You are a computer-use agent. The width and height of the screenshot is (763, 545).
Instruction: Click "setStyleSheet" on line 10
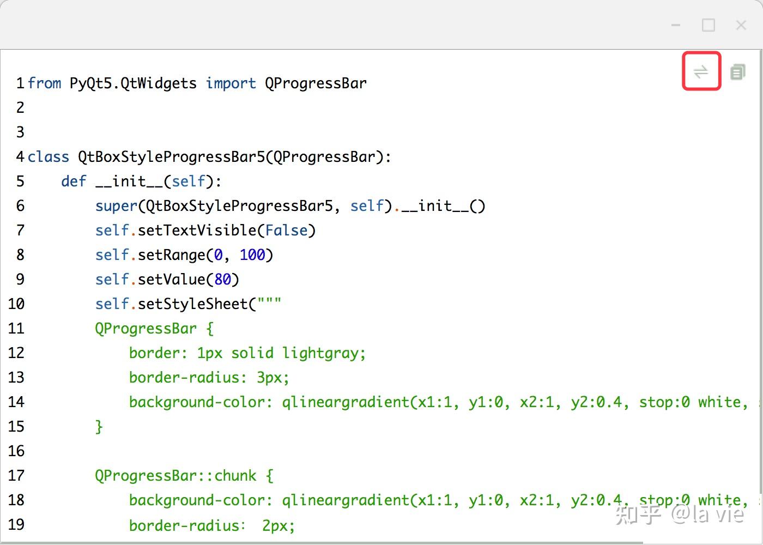pyautogui.click(x=193, y=304)
